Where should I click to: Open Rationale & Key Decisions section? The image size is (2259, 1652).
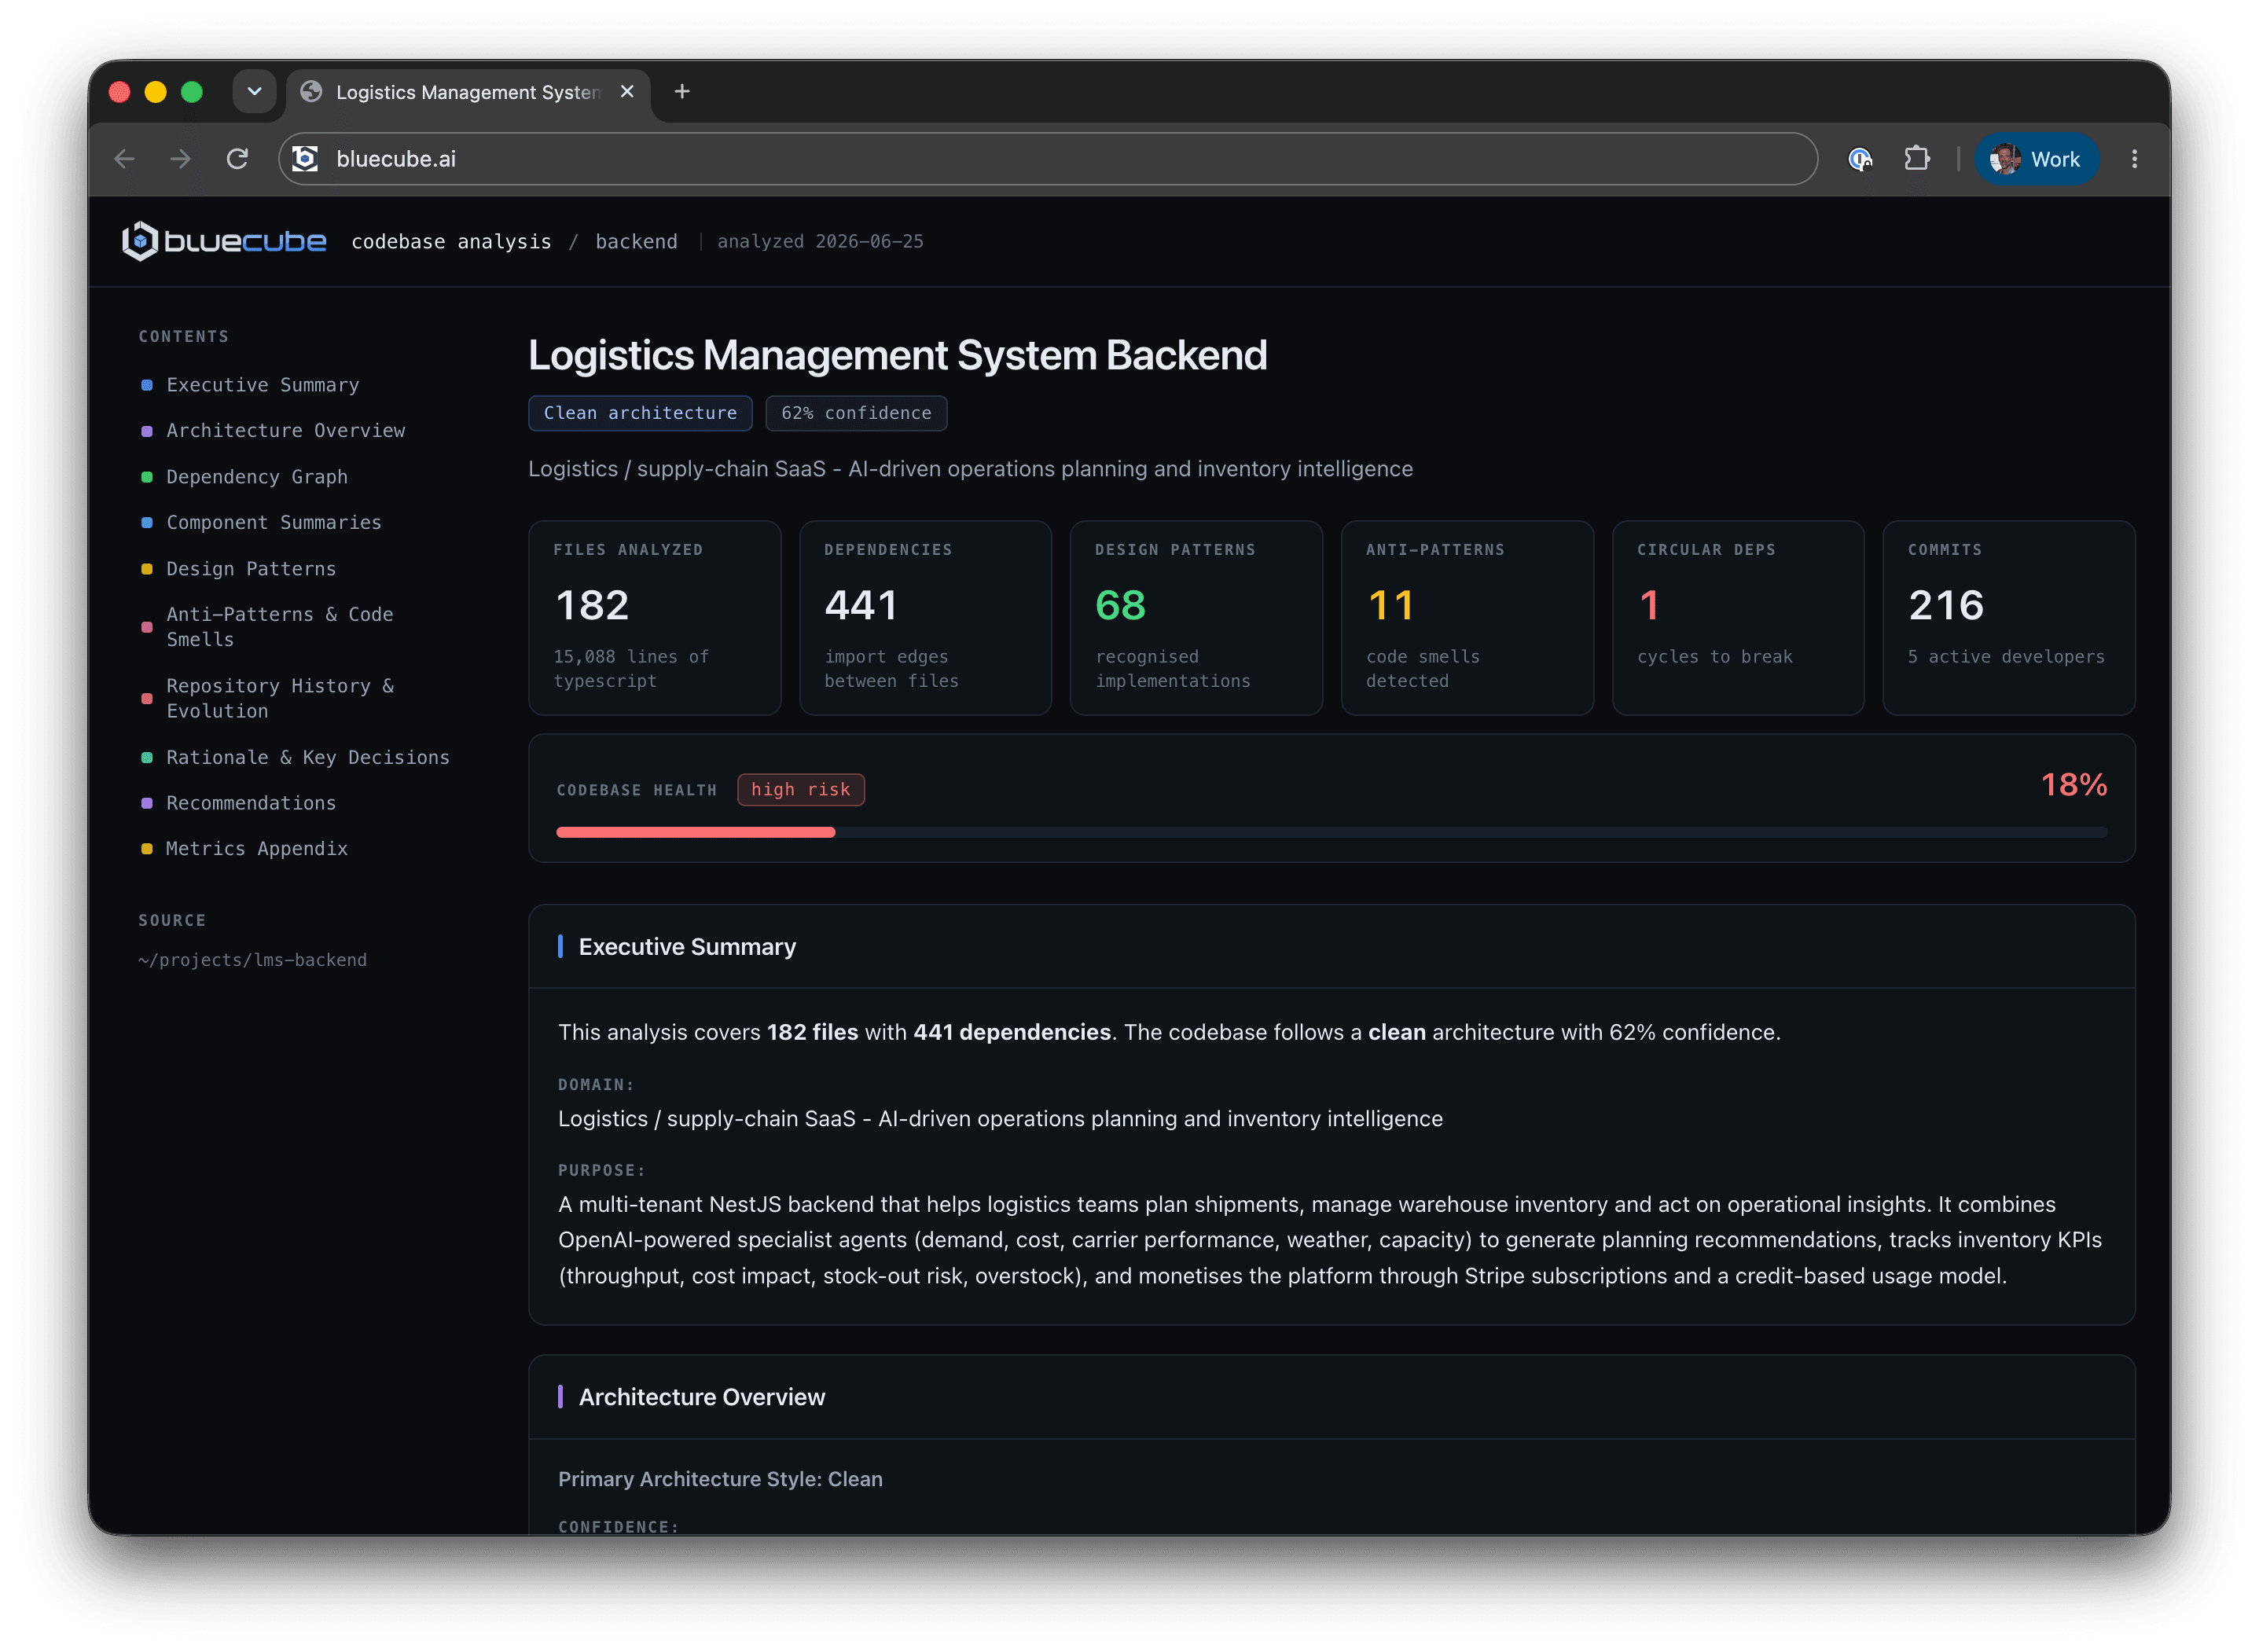307,758
